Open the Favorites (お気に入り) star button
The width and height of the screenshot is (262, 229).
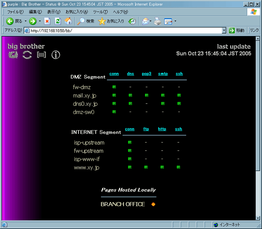(111, 21)
